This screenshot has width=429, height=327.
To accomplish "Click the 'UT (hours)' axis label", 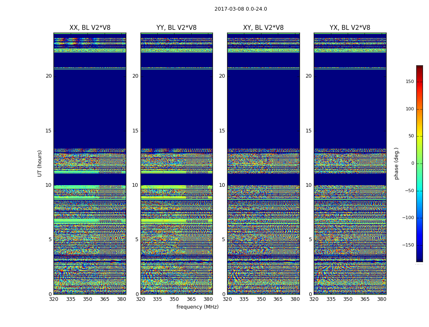I will (40, 163).
